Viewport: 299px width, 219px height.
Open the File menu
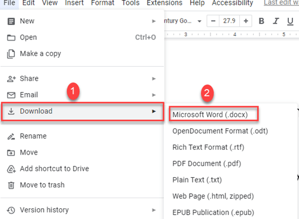(9, 3)
